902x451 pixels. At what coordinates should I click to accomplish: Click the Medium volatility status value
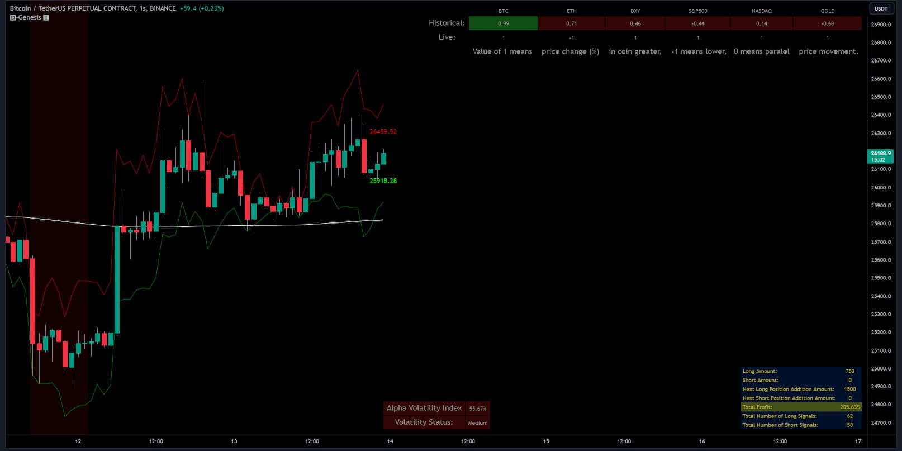(x=477, y=423)
